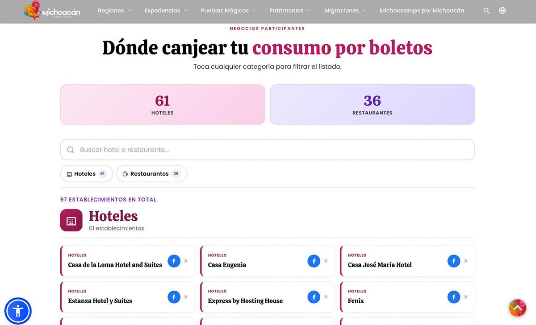Image resolution: width=536 pixels, height=325 pixels.
Task: Open Facebook icon for Express by Hosting House
Action: [314, 297]
